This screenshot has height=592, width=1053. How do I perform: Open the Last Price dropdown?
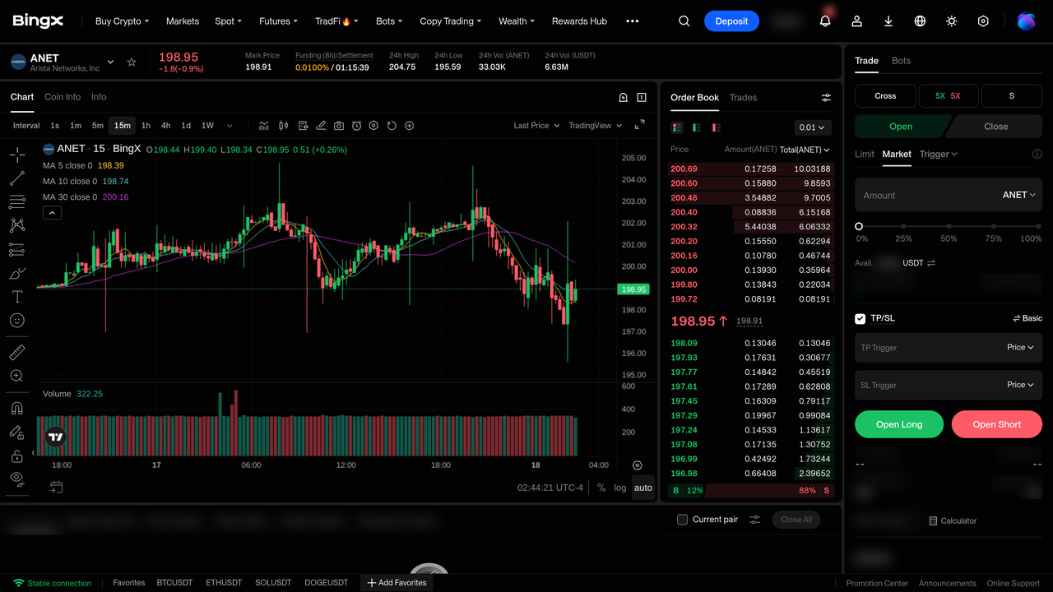[536, 126]
